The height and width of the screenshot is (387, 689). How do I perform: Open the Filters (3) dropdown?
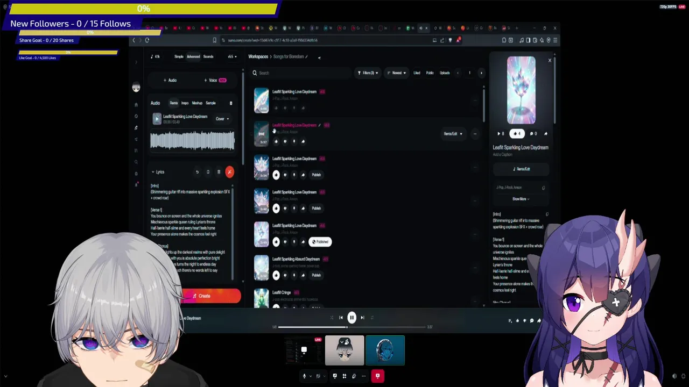point(368,73)
